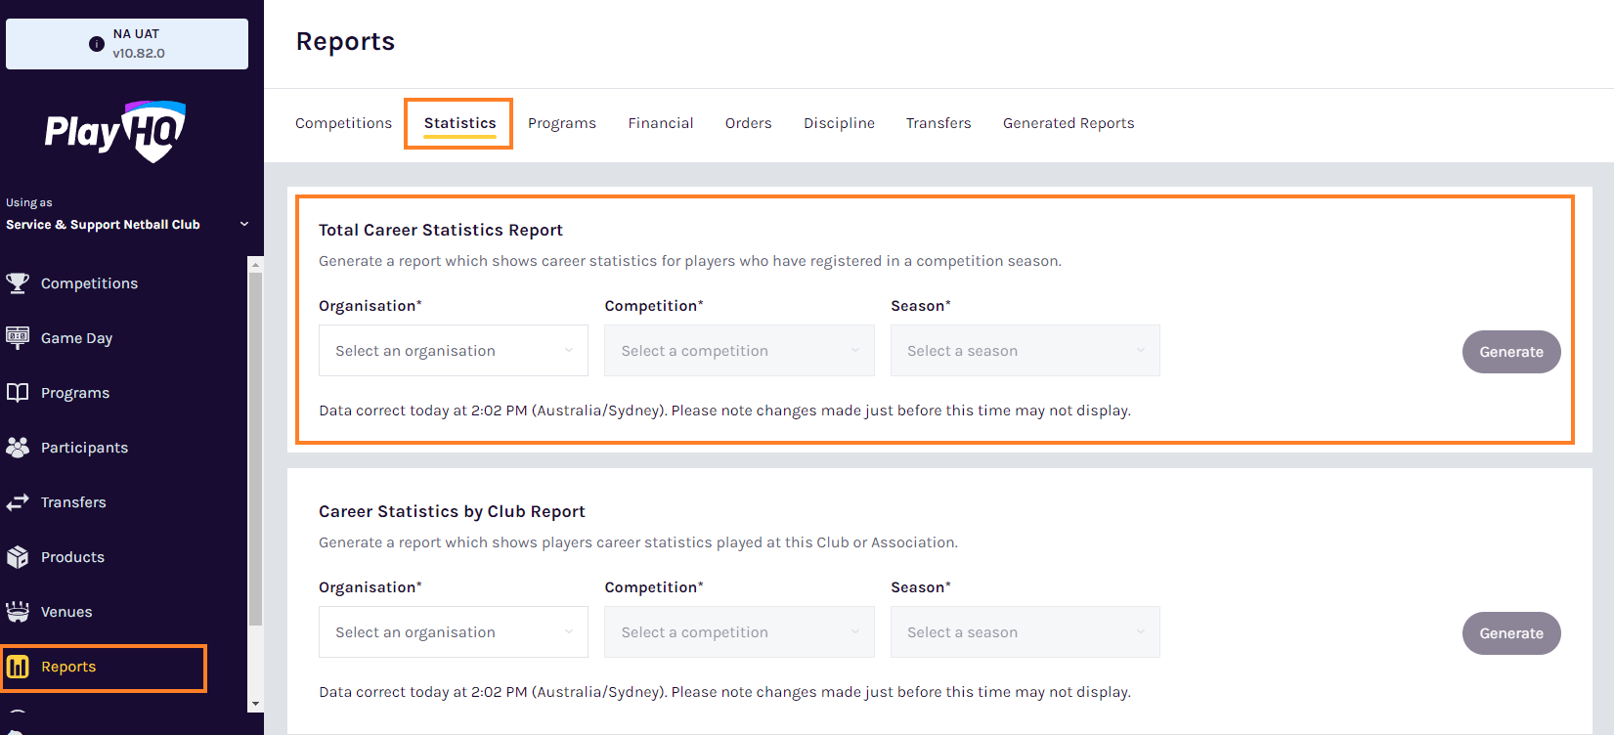Screen dimensions: 1614x735
Task: Click the Game Day scoreboard icon
Action: [x=18, y=338]
